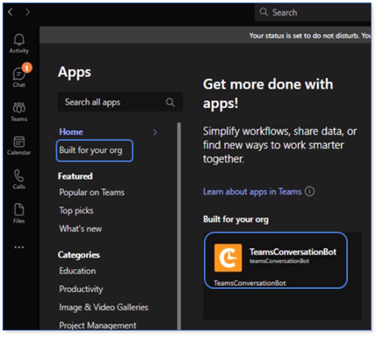
Task: Go forward with the right arrow
Action: 28,11
